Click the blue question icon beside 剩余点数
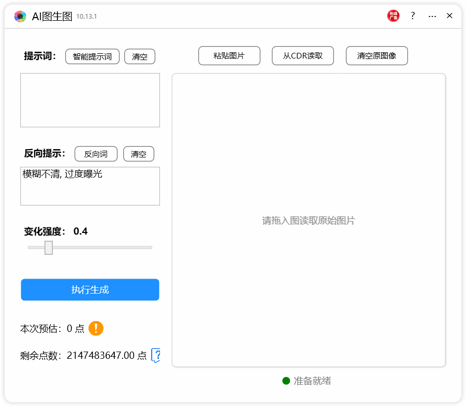 click(156, 355)
